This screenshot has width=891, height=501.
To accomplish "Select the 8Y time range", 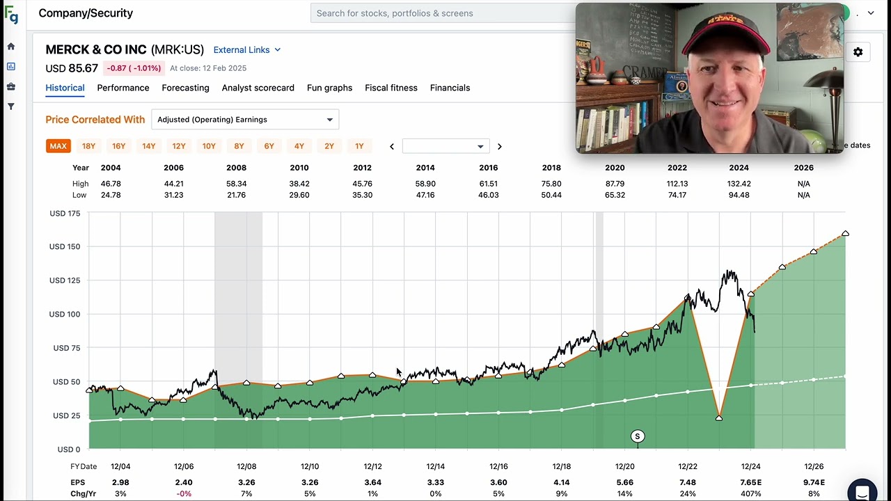I will [x=239, y=146].
